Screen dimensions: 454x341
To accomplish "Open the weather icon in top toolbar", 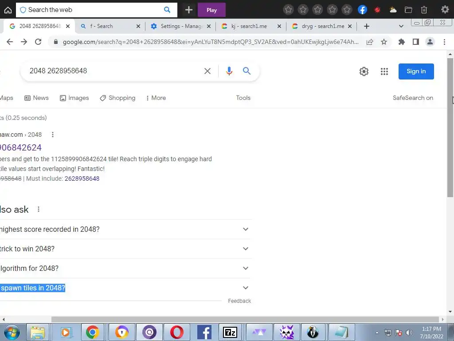I will 393,10.
